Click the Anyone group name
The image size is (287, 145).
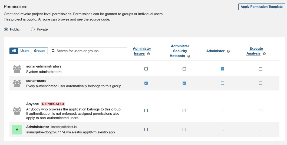[32, 104]
